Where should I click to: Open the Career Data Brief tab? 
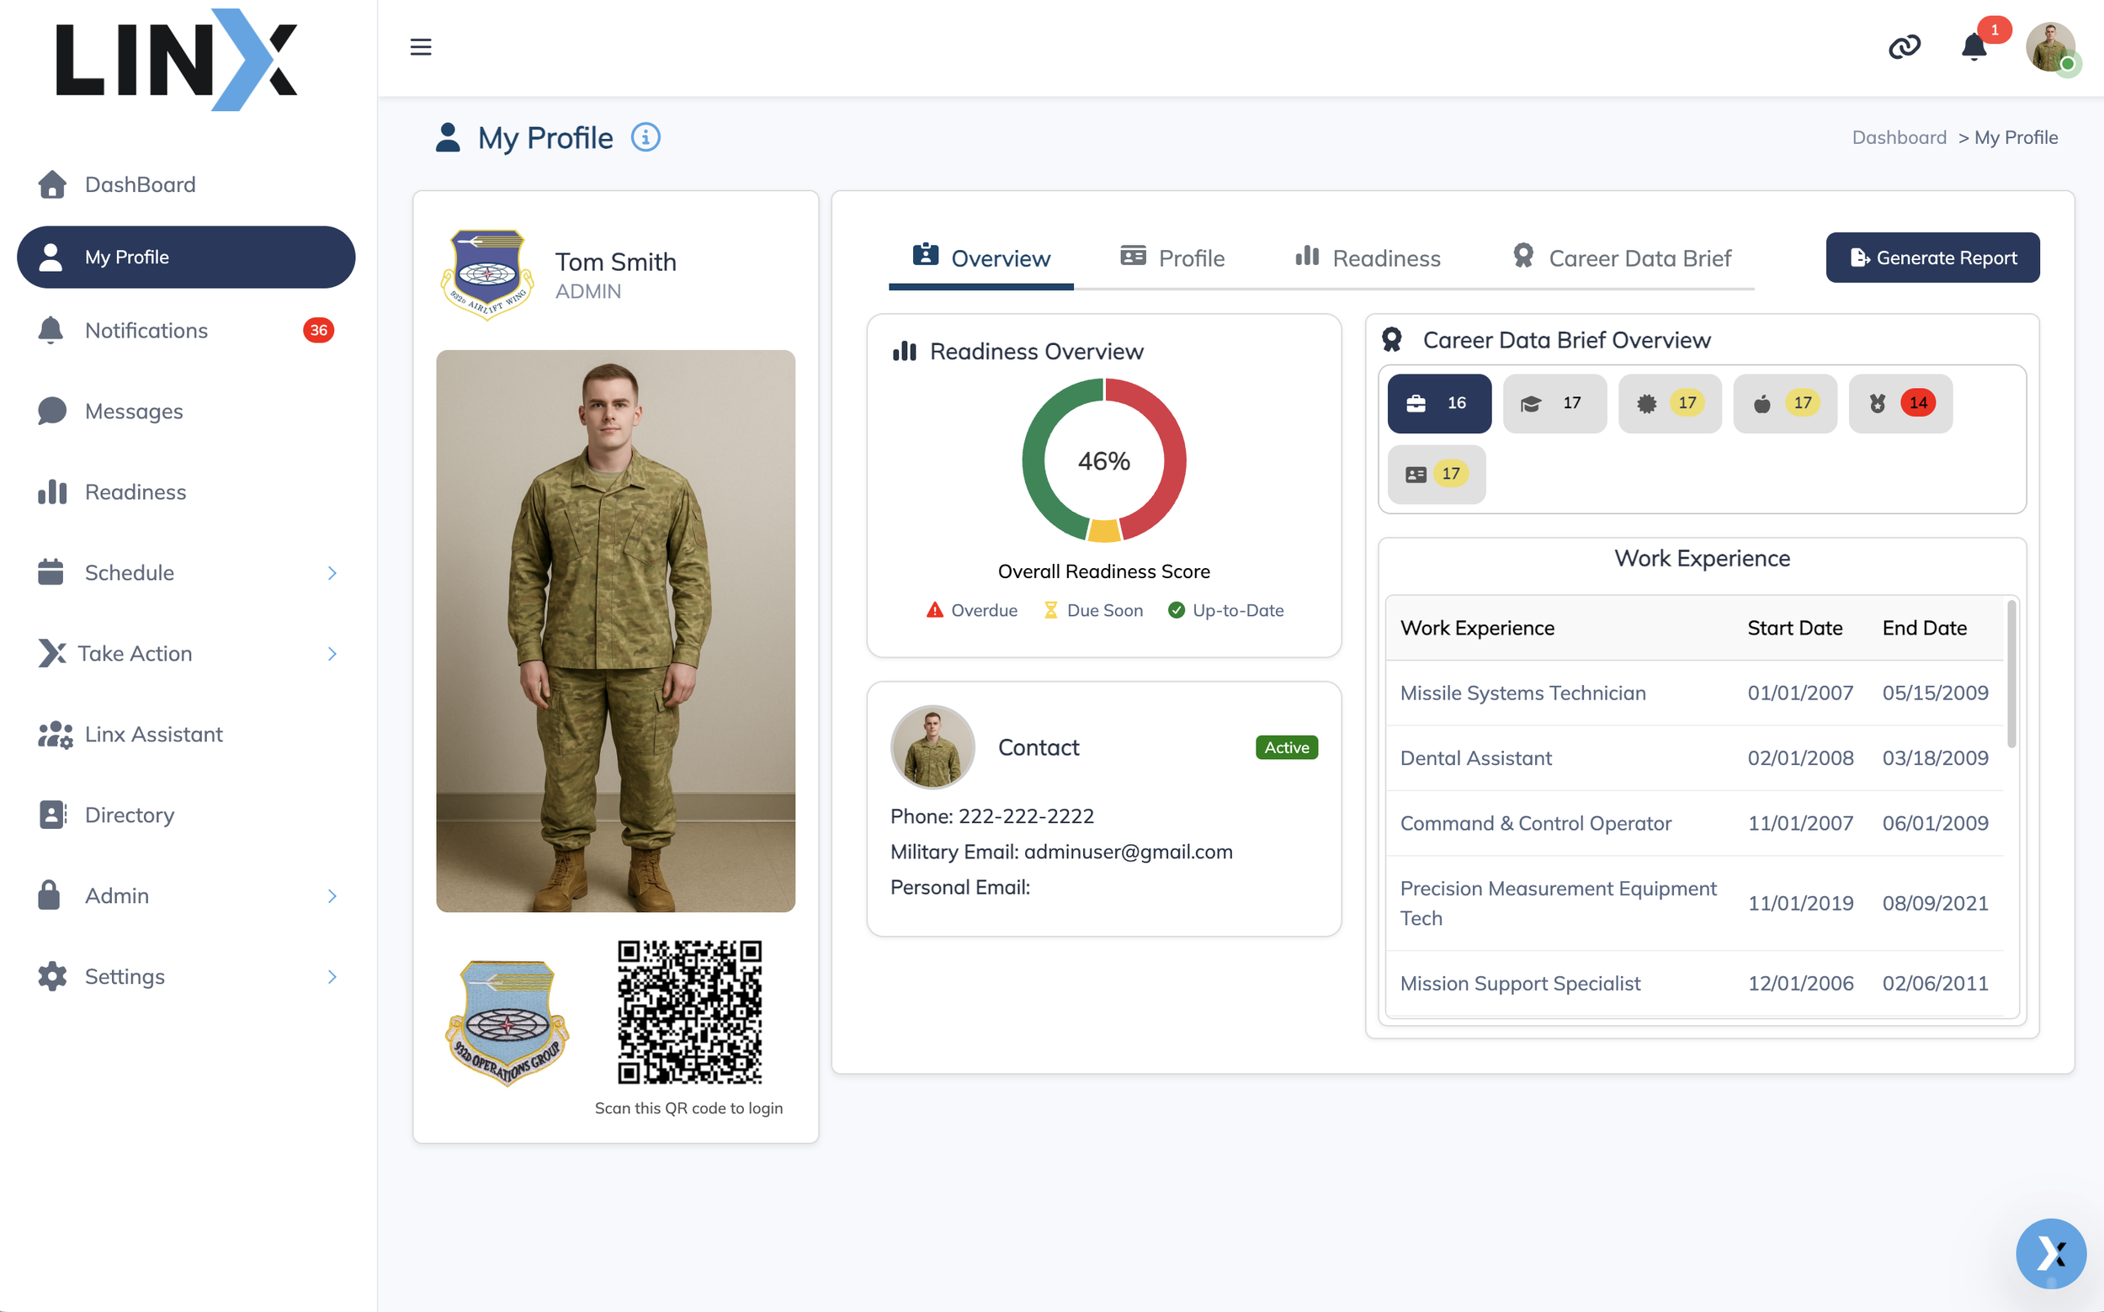click(1622, 258)
